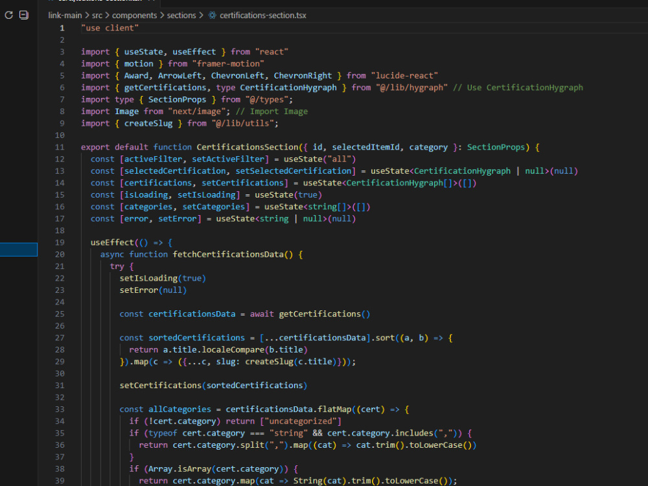The width and height of the screenshot is (648, 486).
Task: Click the "all" string in useState
Action: 340,159
